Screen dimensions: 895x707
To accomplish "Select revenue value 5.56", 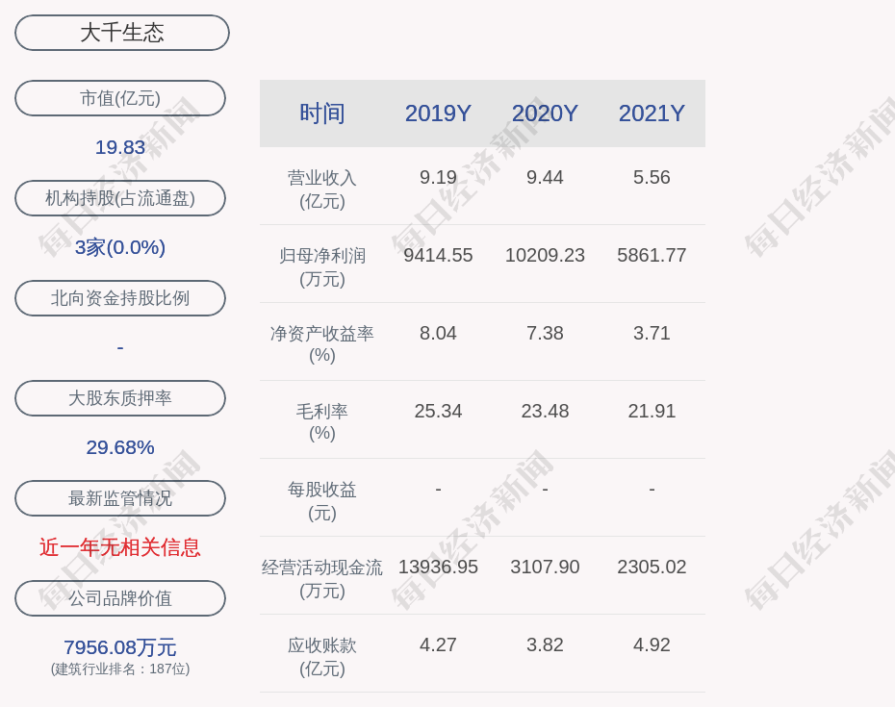I will coord(652,177).
